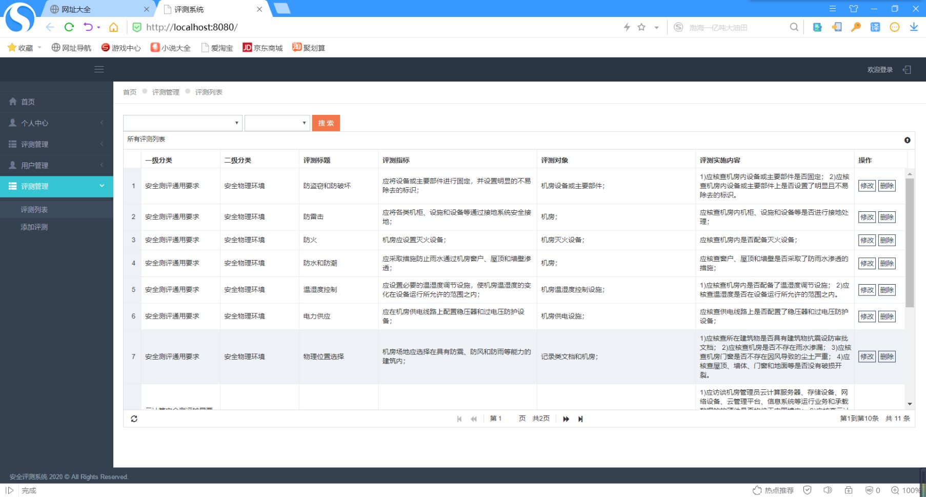The width and height of the screenshot is (926, 497).
Task: Collapse the 所有评测列表 panel arrow icon
Action: [907, 140]
